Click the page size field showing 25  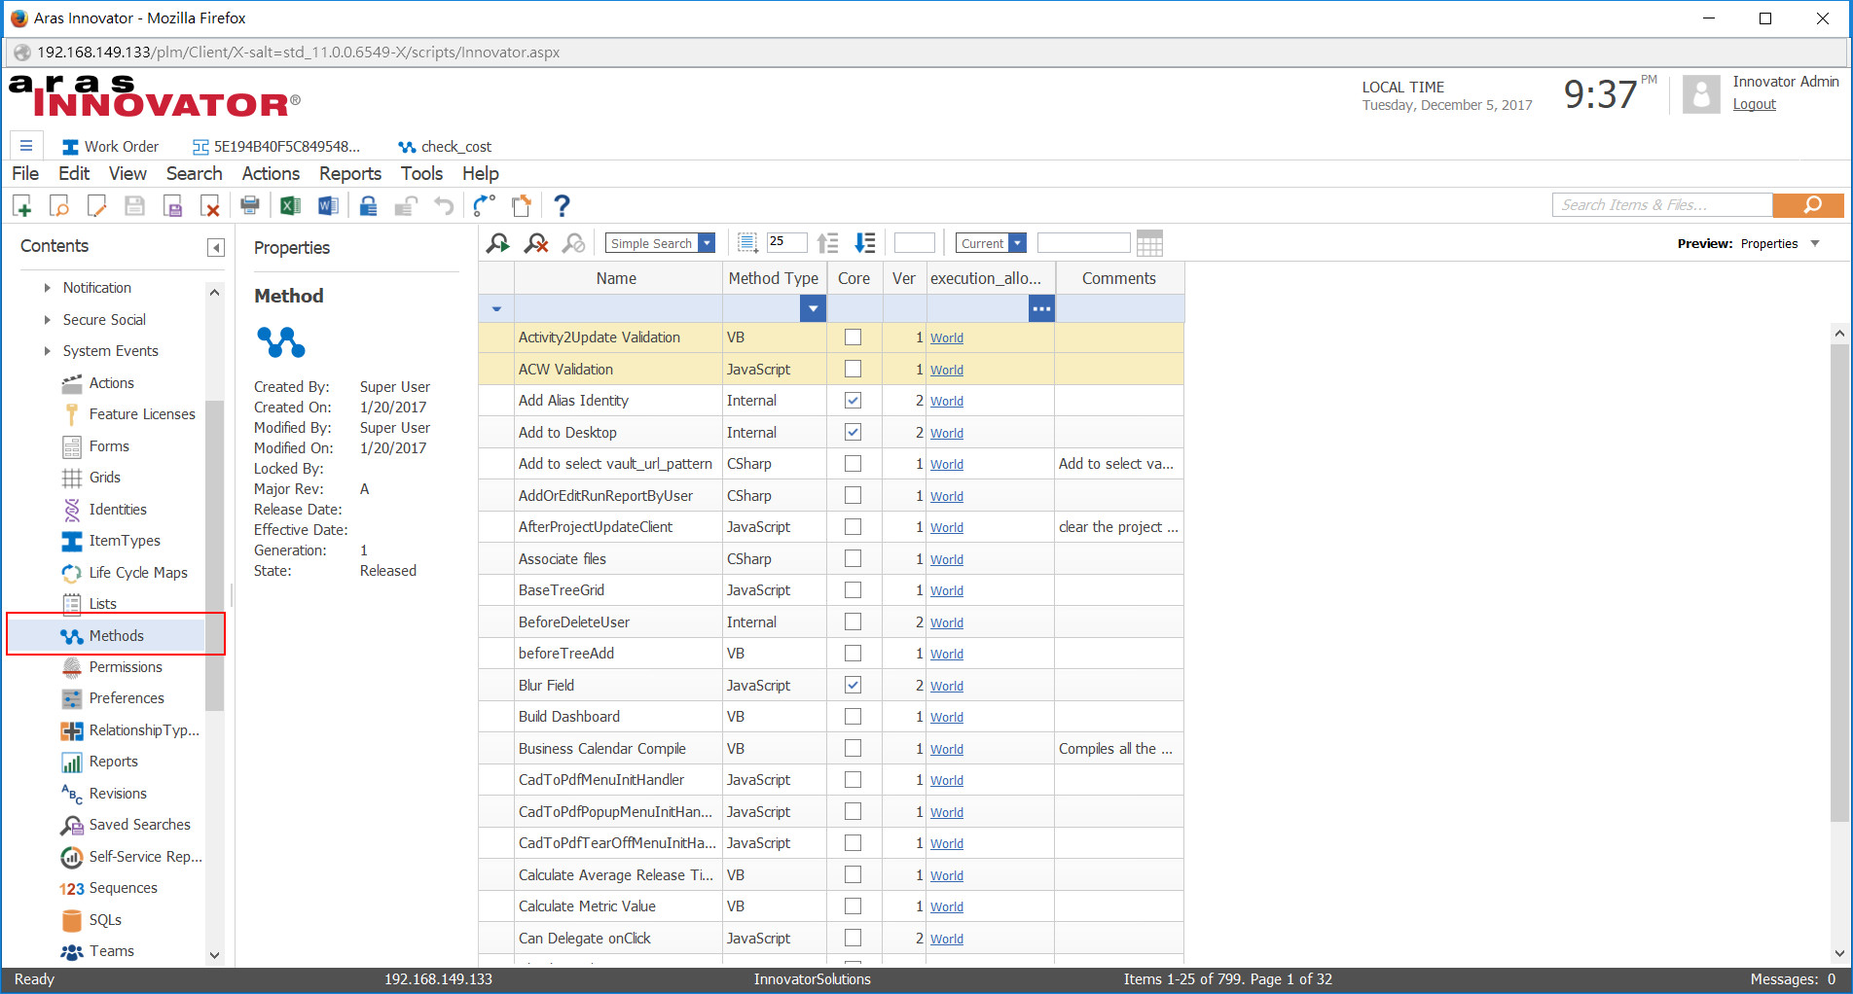click(786, 242)
